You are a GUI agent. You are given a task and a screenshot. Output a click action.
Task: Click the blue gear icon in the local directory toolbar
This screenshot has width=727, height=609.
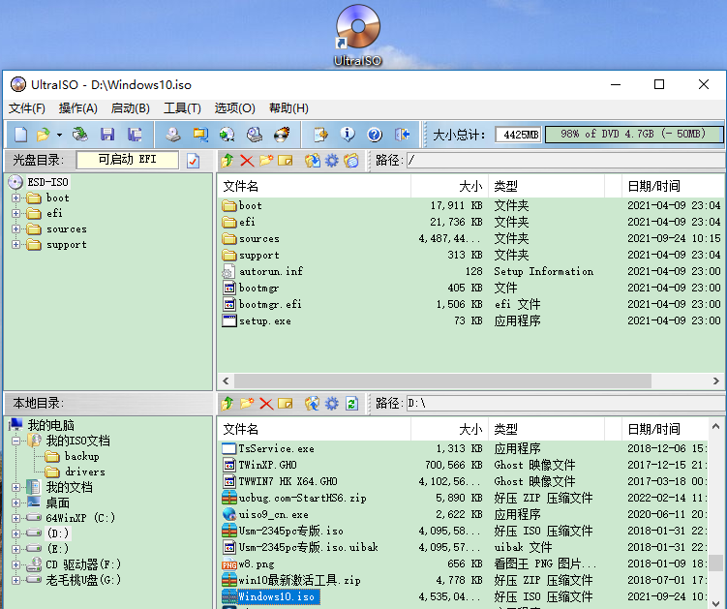[331, 403]
